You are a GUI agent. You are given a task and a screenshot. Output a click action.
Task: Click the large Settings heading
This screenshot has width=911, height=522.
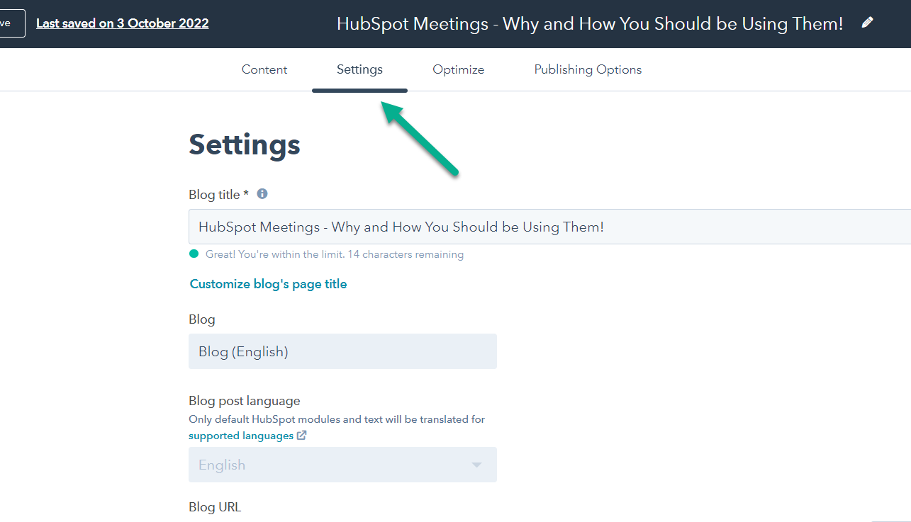tap(245, 144)
